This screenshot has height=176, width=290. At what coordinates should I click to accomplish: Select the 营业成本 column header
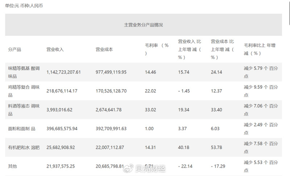(x=104, y=50)
